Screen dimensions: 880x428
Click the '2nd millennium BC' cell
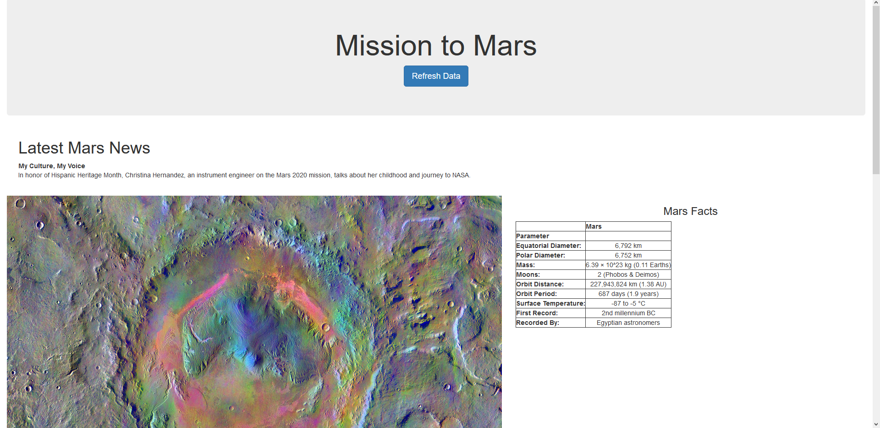click(628, 313)
